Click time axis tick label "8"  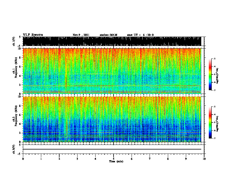(168, 159)
